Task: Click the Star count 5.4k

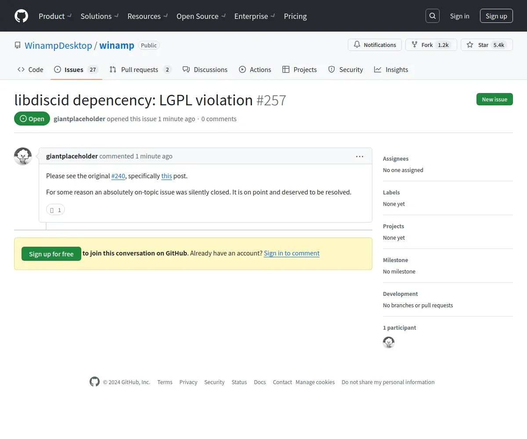Action: click(x=499, y=45)
